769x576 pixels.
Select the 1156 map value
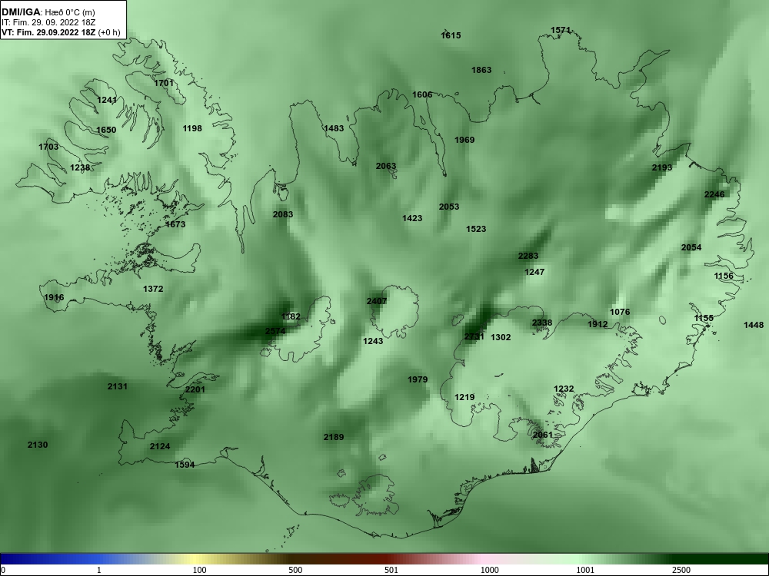point(724,276)
